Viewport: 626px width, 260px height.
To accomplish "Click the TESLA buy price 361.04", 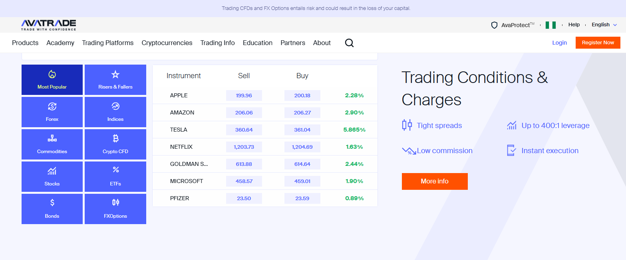I will click(302, 130).
